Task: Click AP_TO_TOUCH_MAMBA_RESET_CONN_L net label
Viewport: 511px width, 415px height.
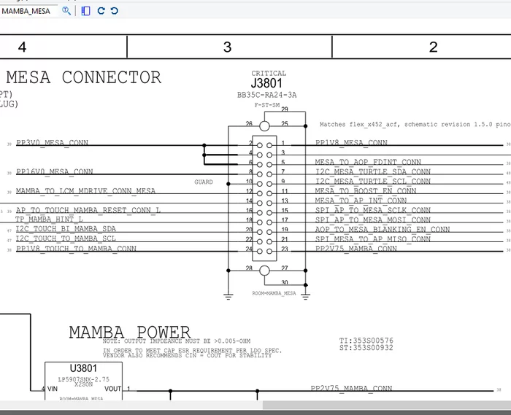Action: click(x=88, y=210)
